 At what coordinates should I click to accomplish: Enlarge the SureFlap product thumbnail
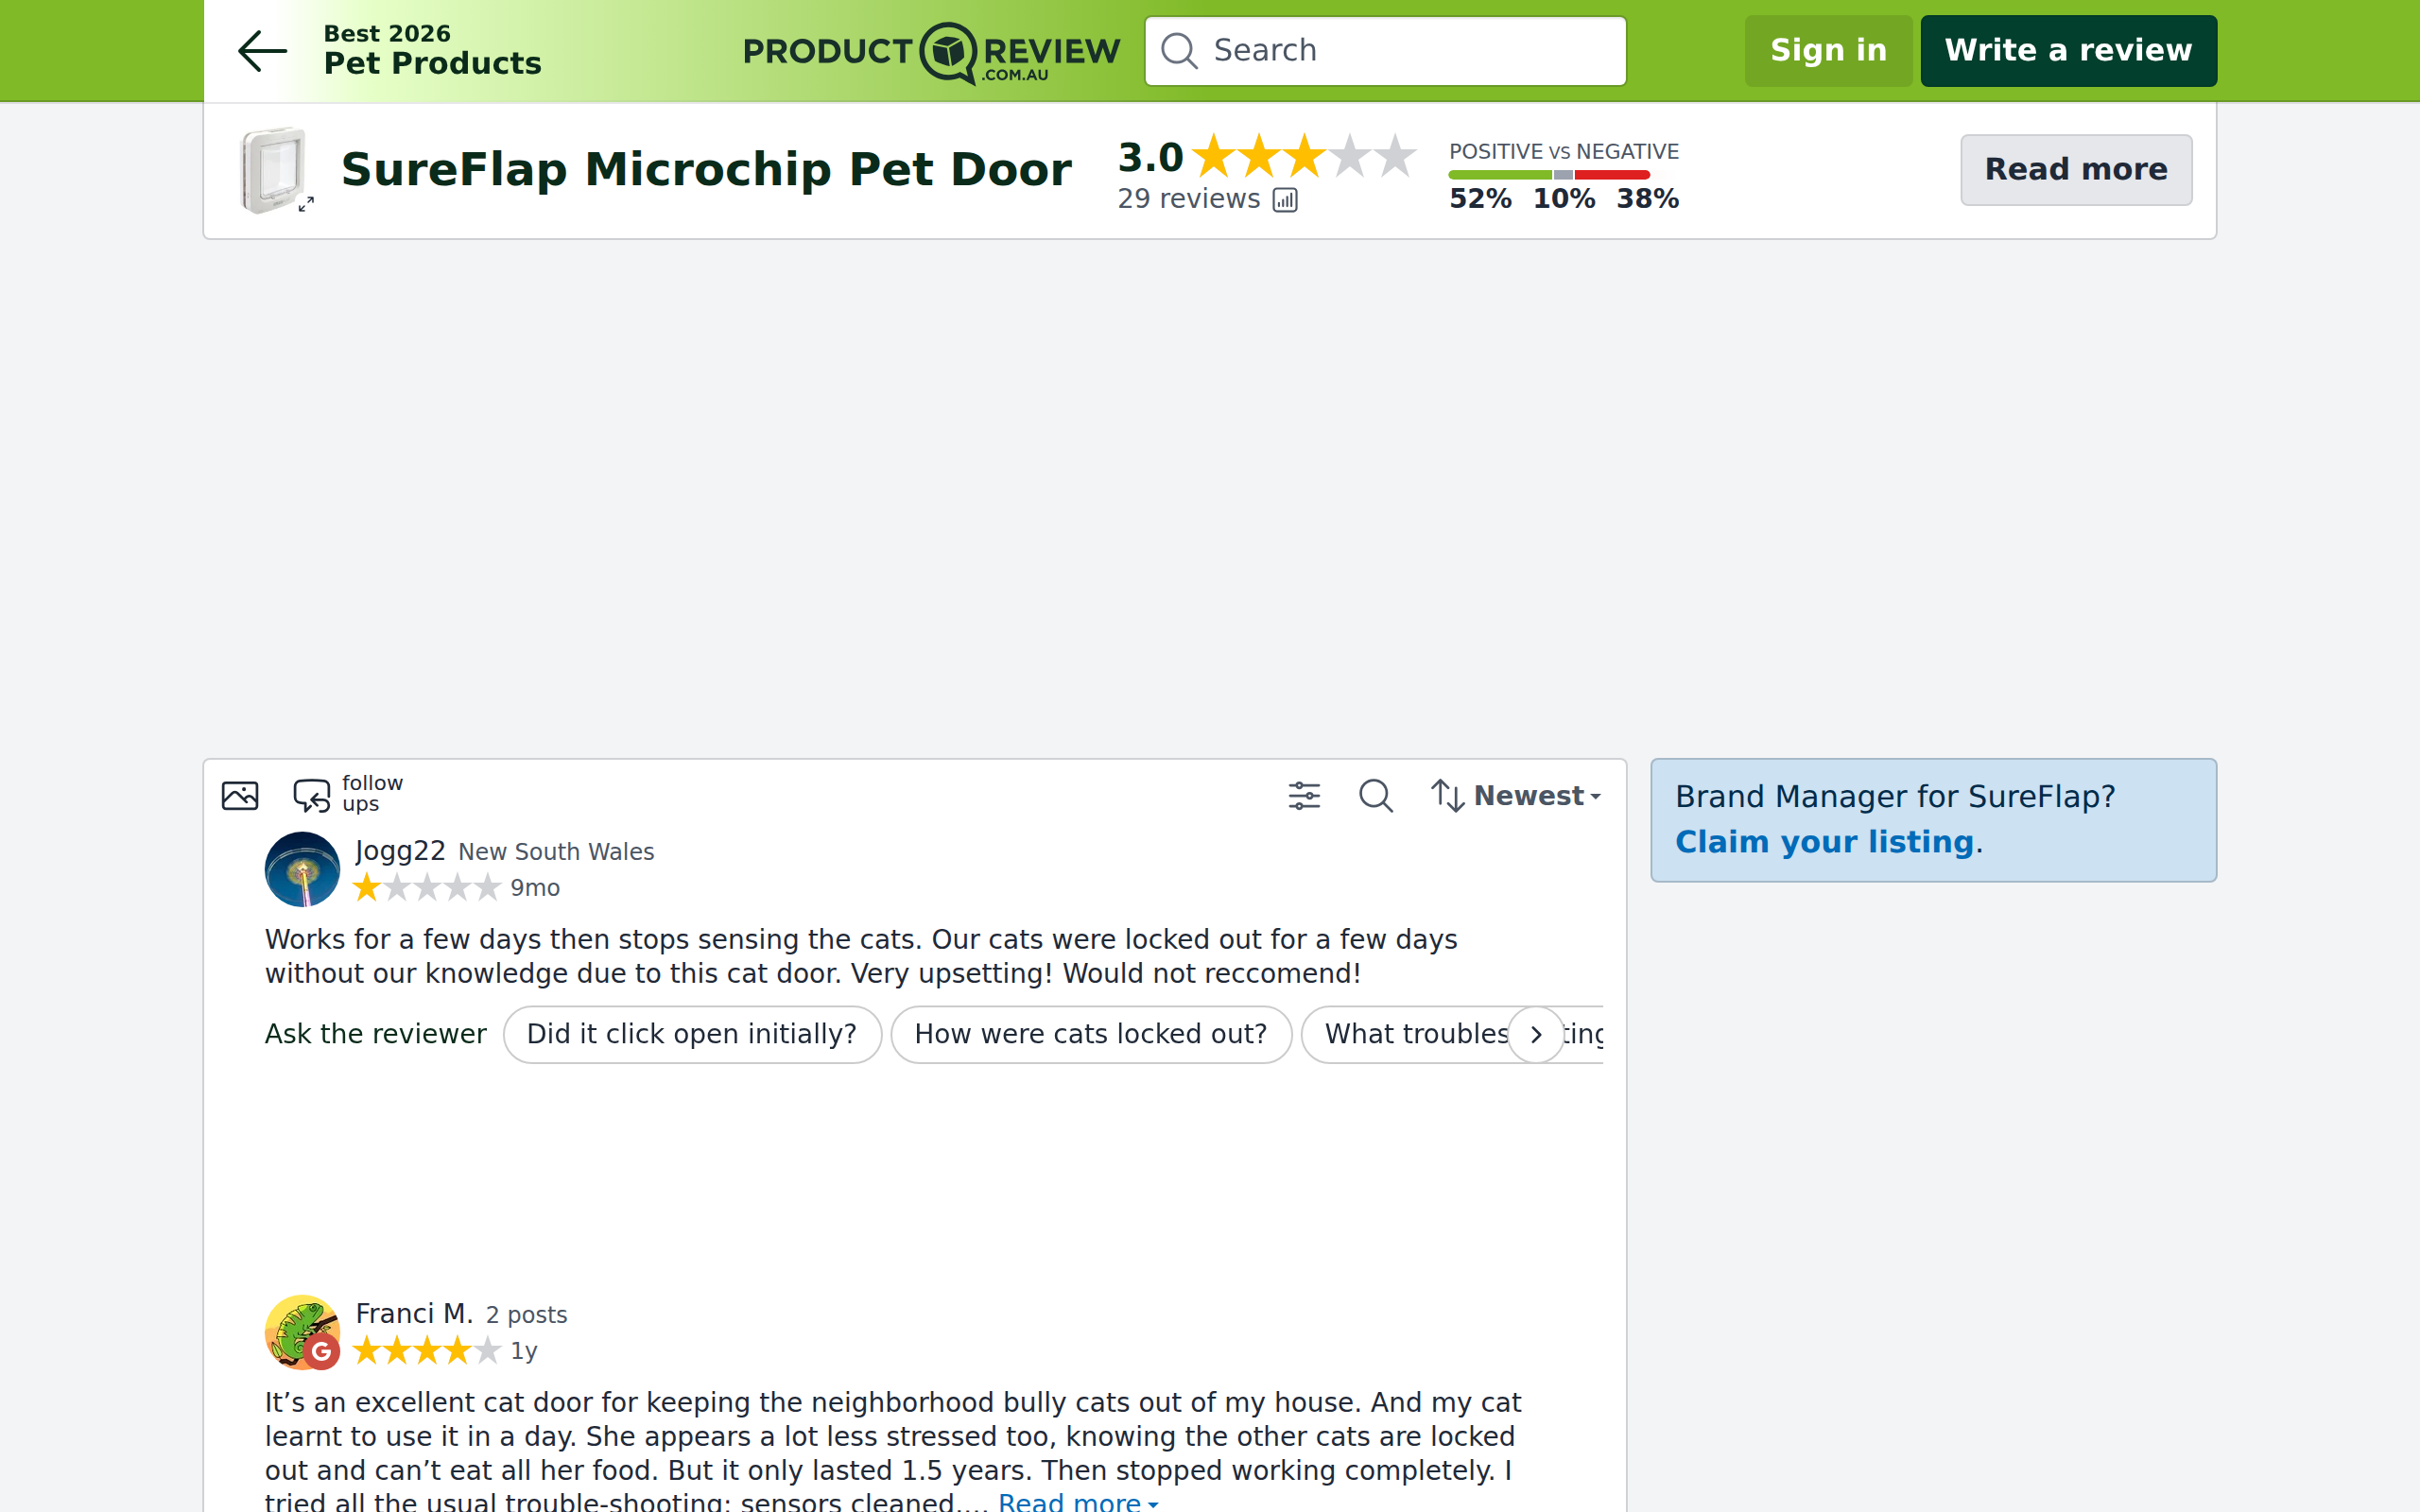[273, 169]
